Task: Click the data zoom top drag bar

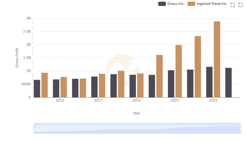Action: [137, 124]
